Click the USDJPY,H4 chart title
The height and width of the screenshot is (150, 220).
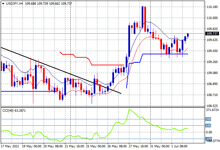pyautogui.click(x=14, y=4)
